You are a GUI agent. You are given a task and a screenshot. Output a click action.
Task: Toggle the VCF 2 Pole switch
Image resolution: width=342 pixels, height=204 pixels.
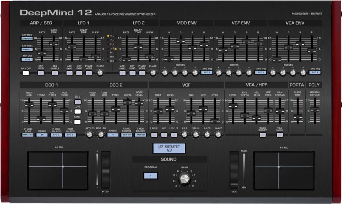click(154, 134)
